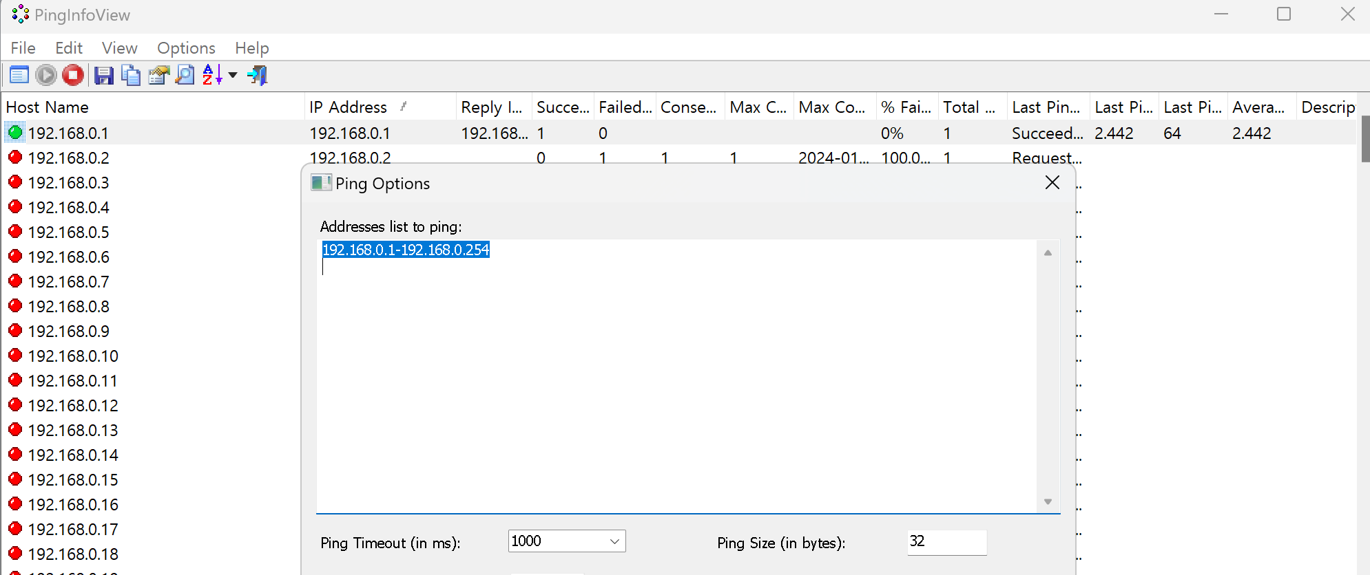This screenshot has height=575, width=1370.
Task: Open the View menu
Action: pos(120,48)
